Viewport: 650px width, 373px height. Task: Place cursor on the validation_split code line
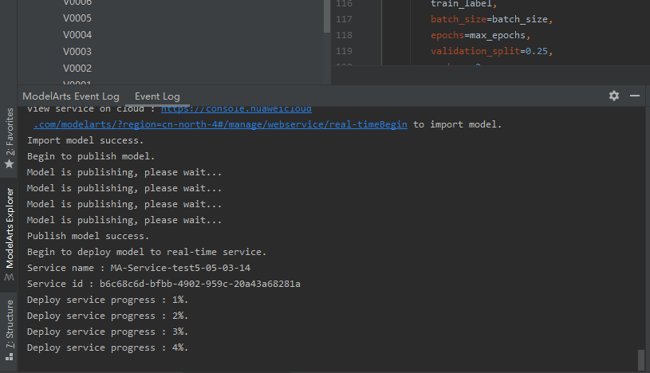[490, 52]
